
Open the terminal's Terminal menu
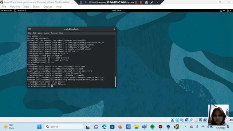tap(54, 33)
